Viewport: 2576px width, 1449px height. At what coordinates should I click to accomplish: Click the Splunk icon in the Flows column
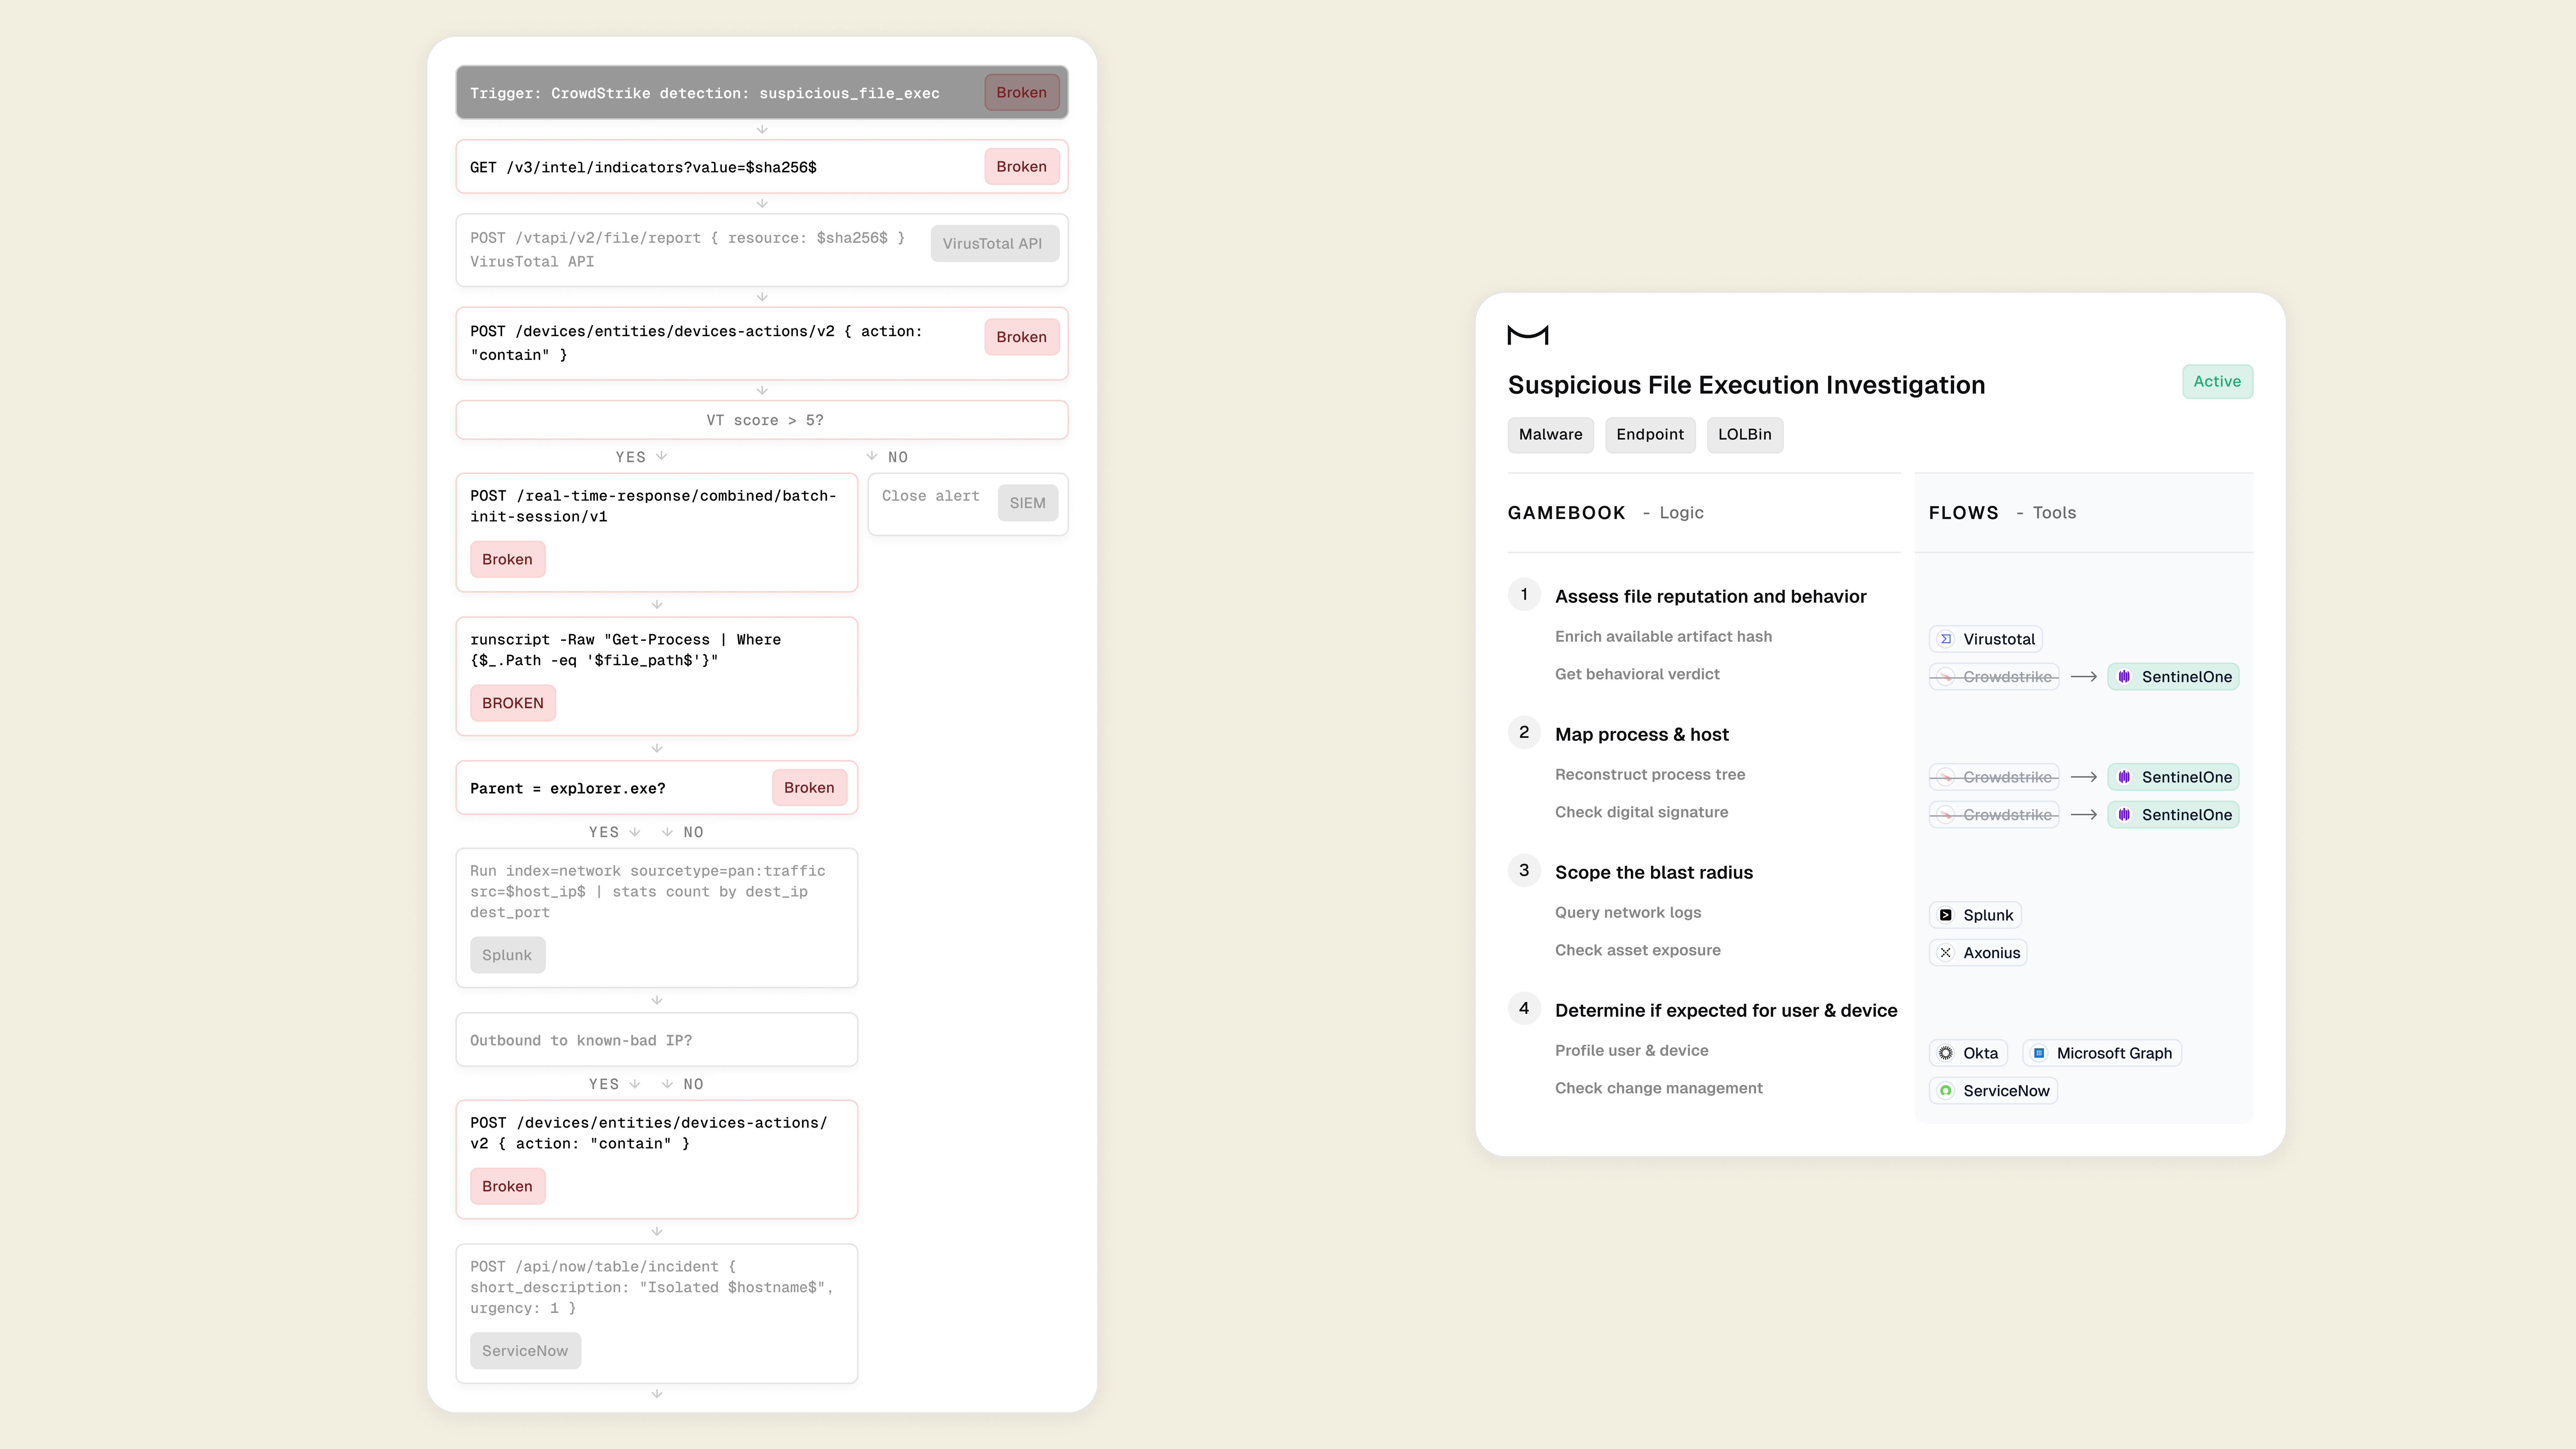point(1946,915)
